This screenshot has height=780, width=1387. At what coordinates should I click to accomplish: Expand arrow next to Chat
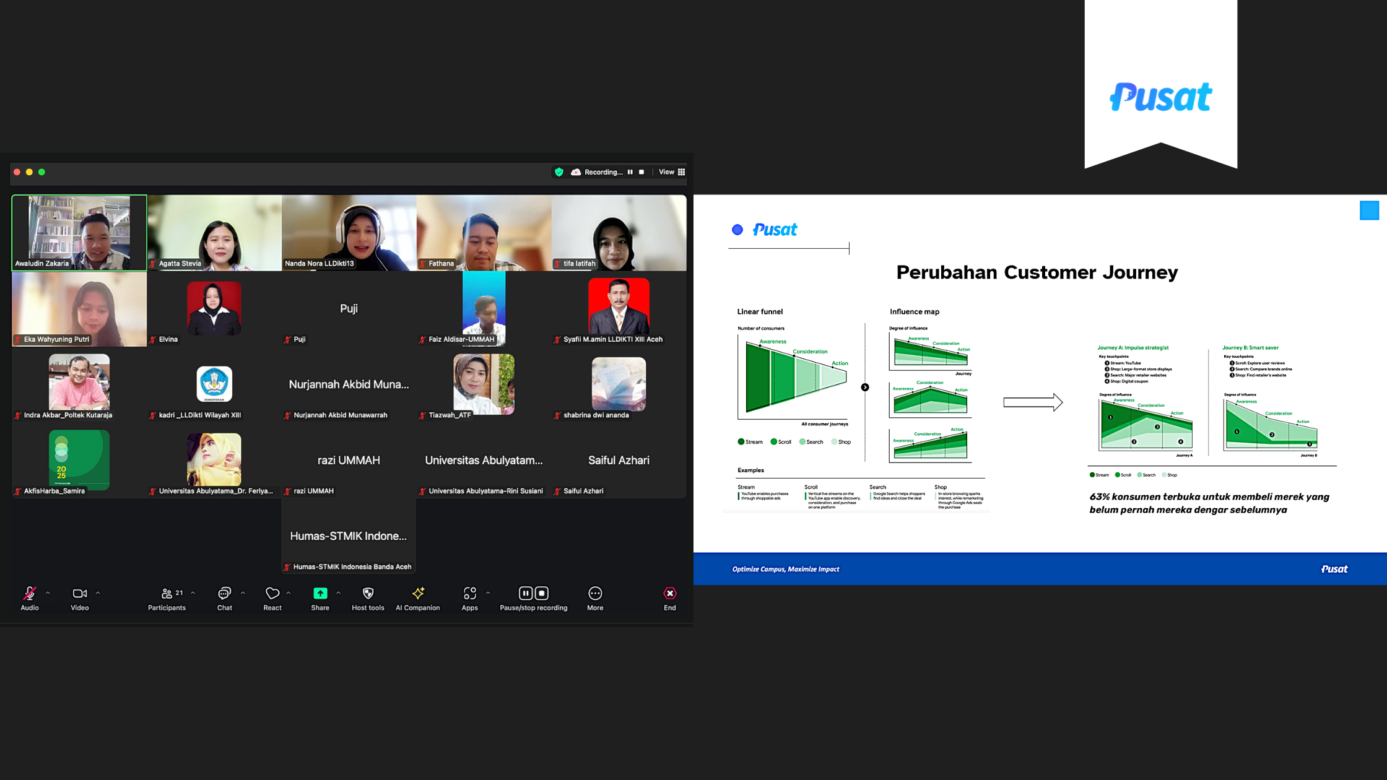tap(243, 593)
